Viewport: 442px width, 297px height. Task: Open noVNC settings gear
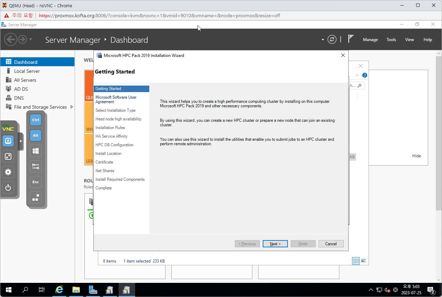(x=8, y=172)
